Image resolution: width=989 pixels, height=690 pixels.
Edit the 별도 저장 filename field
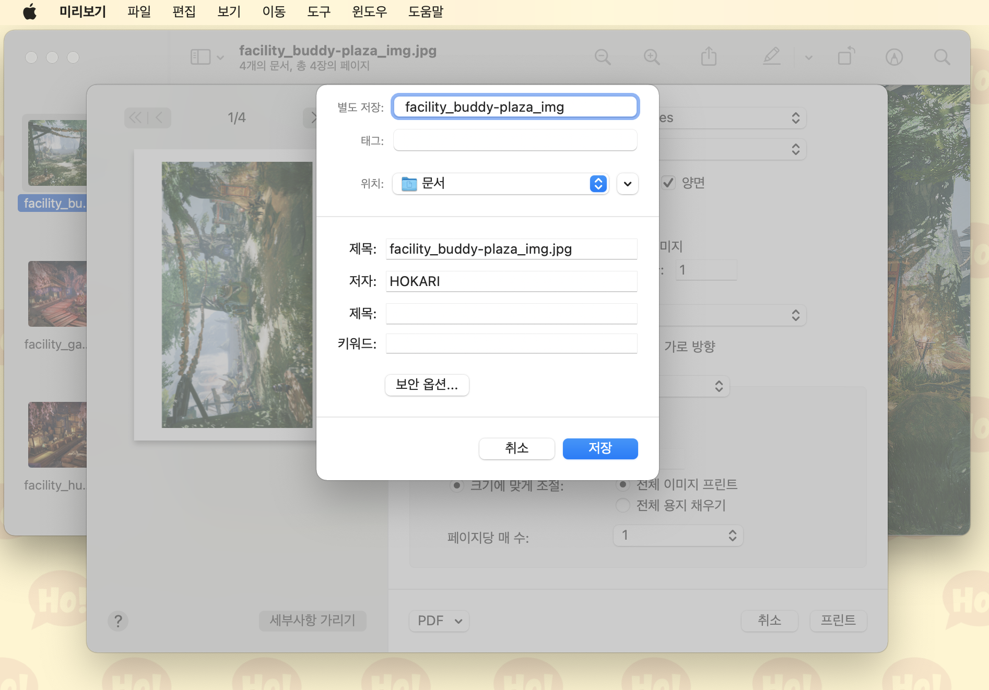pyautogui.click(x=515, y=107)
